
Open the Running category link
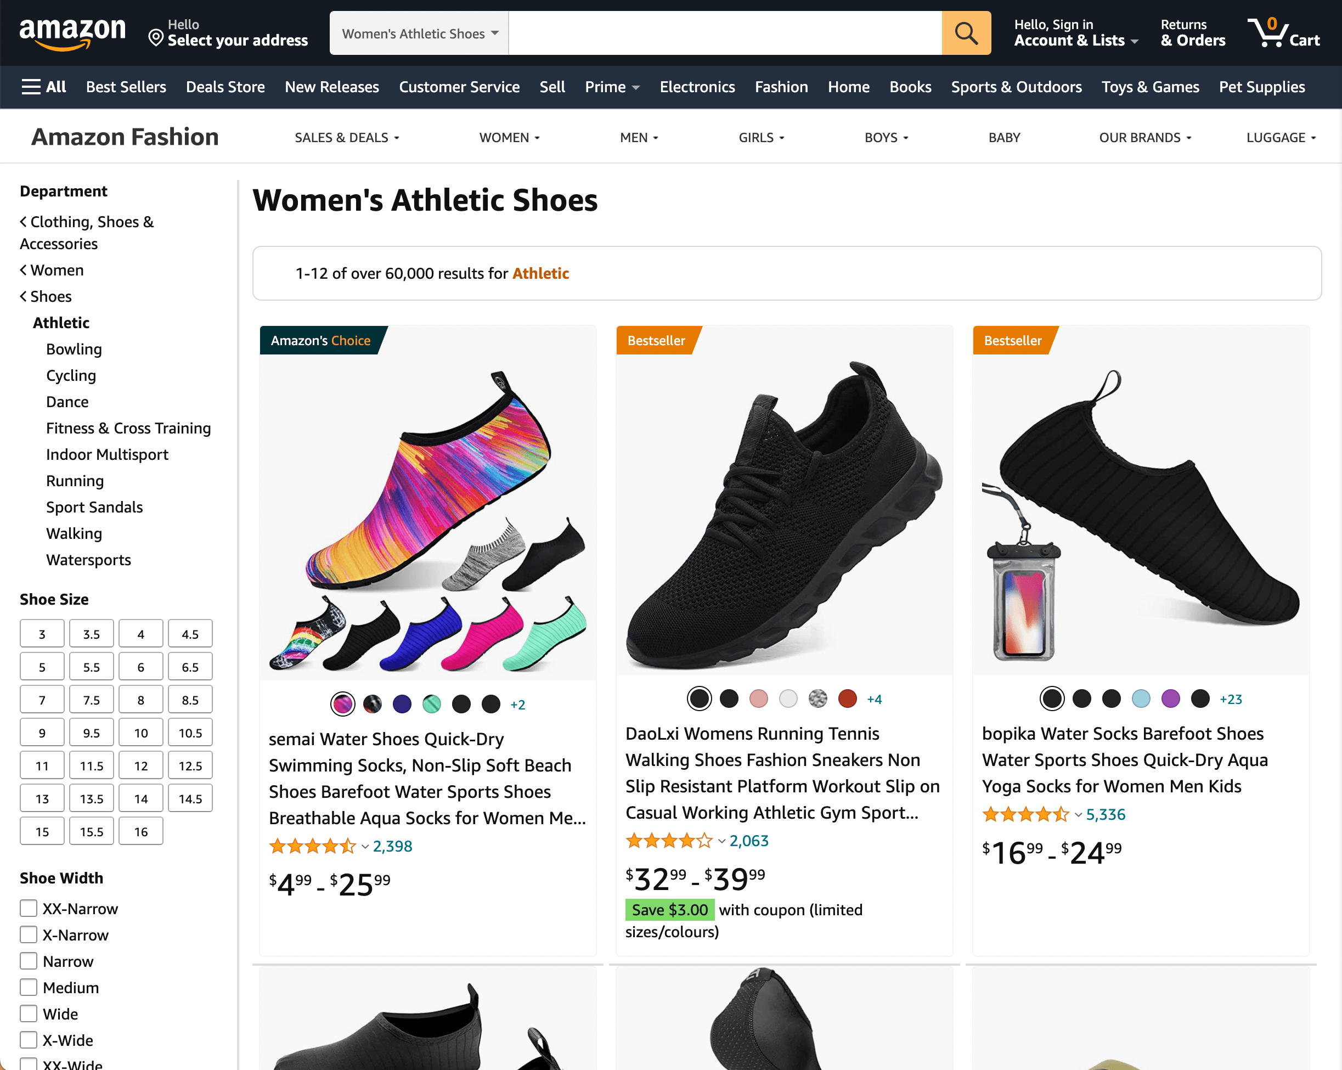coord(75,481)
